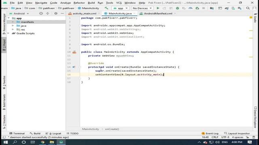
Task: Open the File menu
Action: (12, 3)
